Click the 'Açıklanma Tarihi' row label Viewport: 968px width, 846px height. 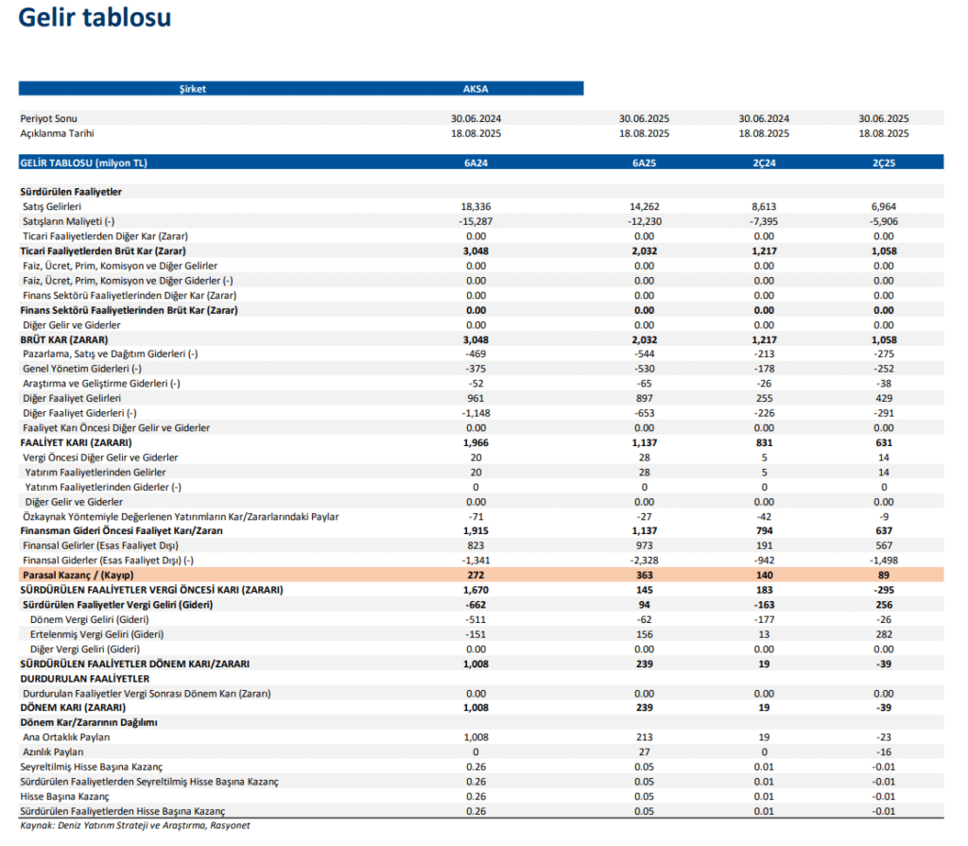click(x=57, y=133)
